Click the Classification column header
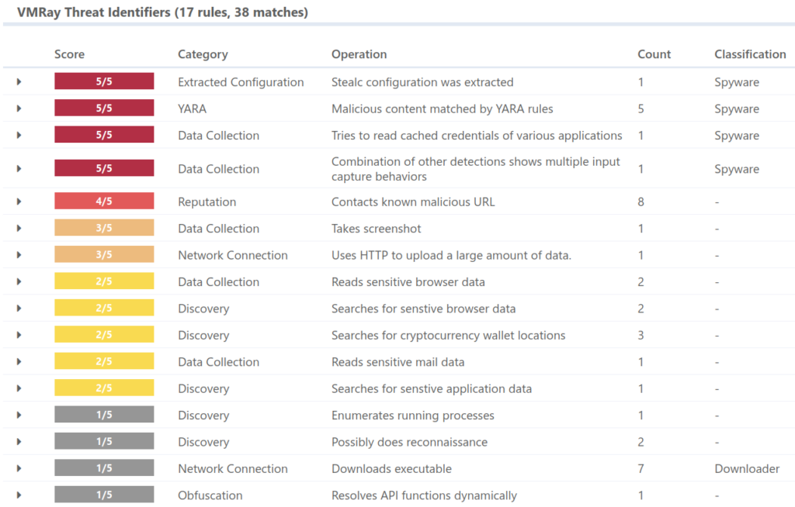 coord(750,54)
